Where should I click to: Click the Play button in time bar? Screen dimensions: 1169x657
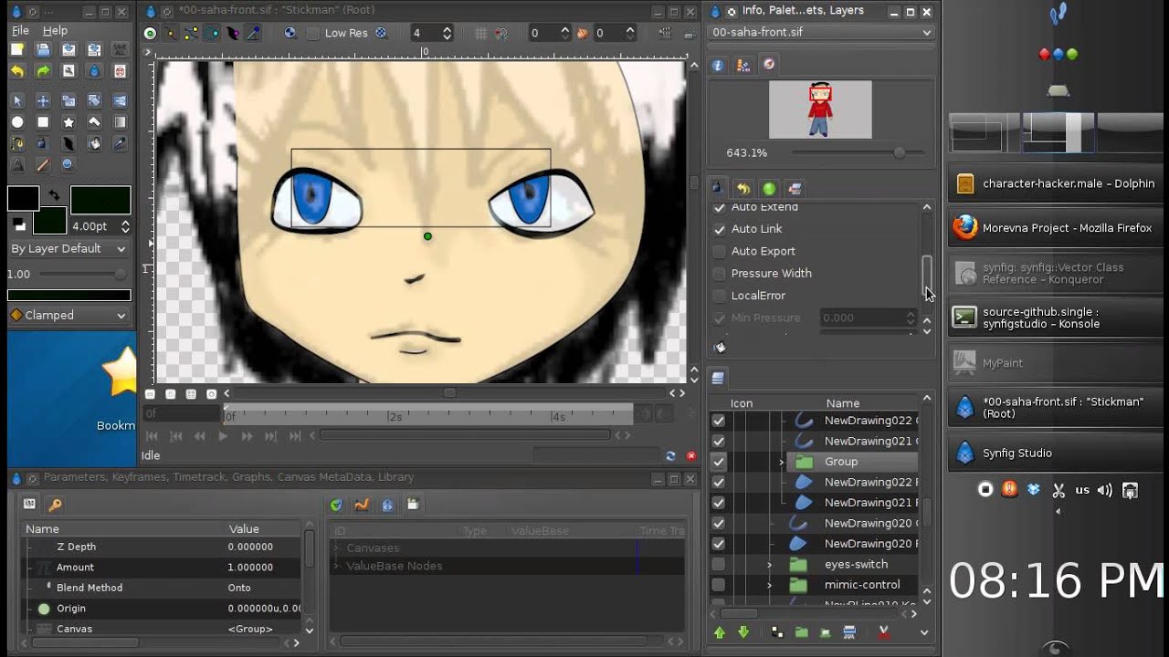(223, 437)
